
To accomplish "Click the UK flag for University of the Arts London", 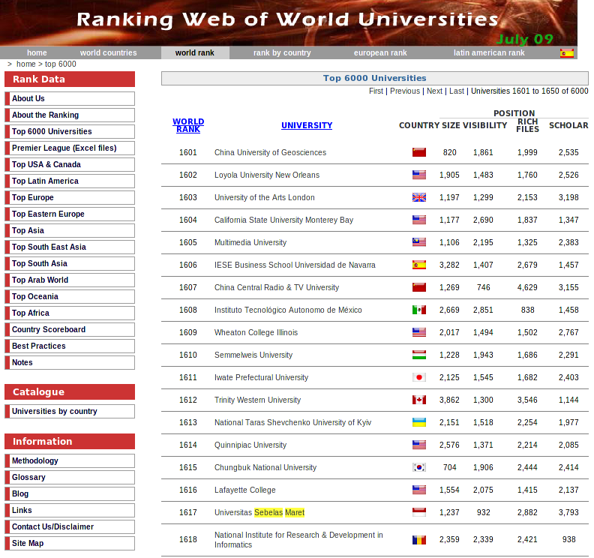I will tap(419, 197).
